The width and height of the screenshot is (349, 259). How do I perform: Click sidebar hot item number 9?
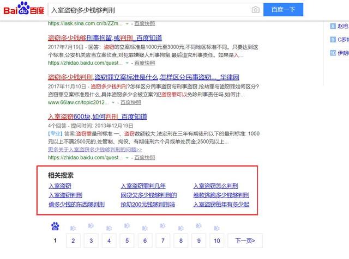click(339, 40)
